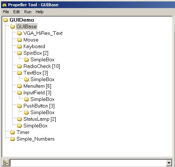
Task: Click the Keyboard object folder icon
Action: click(x=19, y=46)
